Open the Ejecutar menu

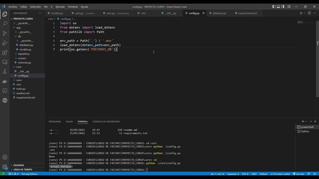tap(60, 6)
